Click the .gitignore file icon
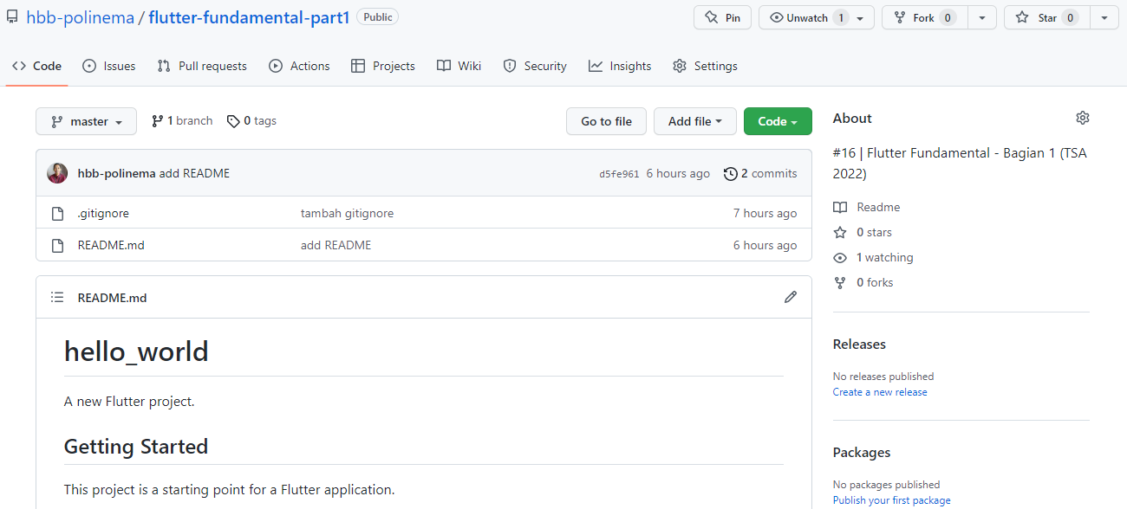The image size is (1127, 509). 57,213
